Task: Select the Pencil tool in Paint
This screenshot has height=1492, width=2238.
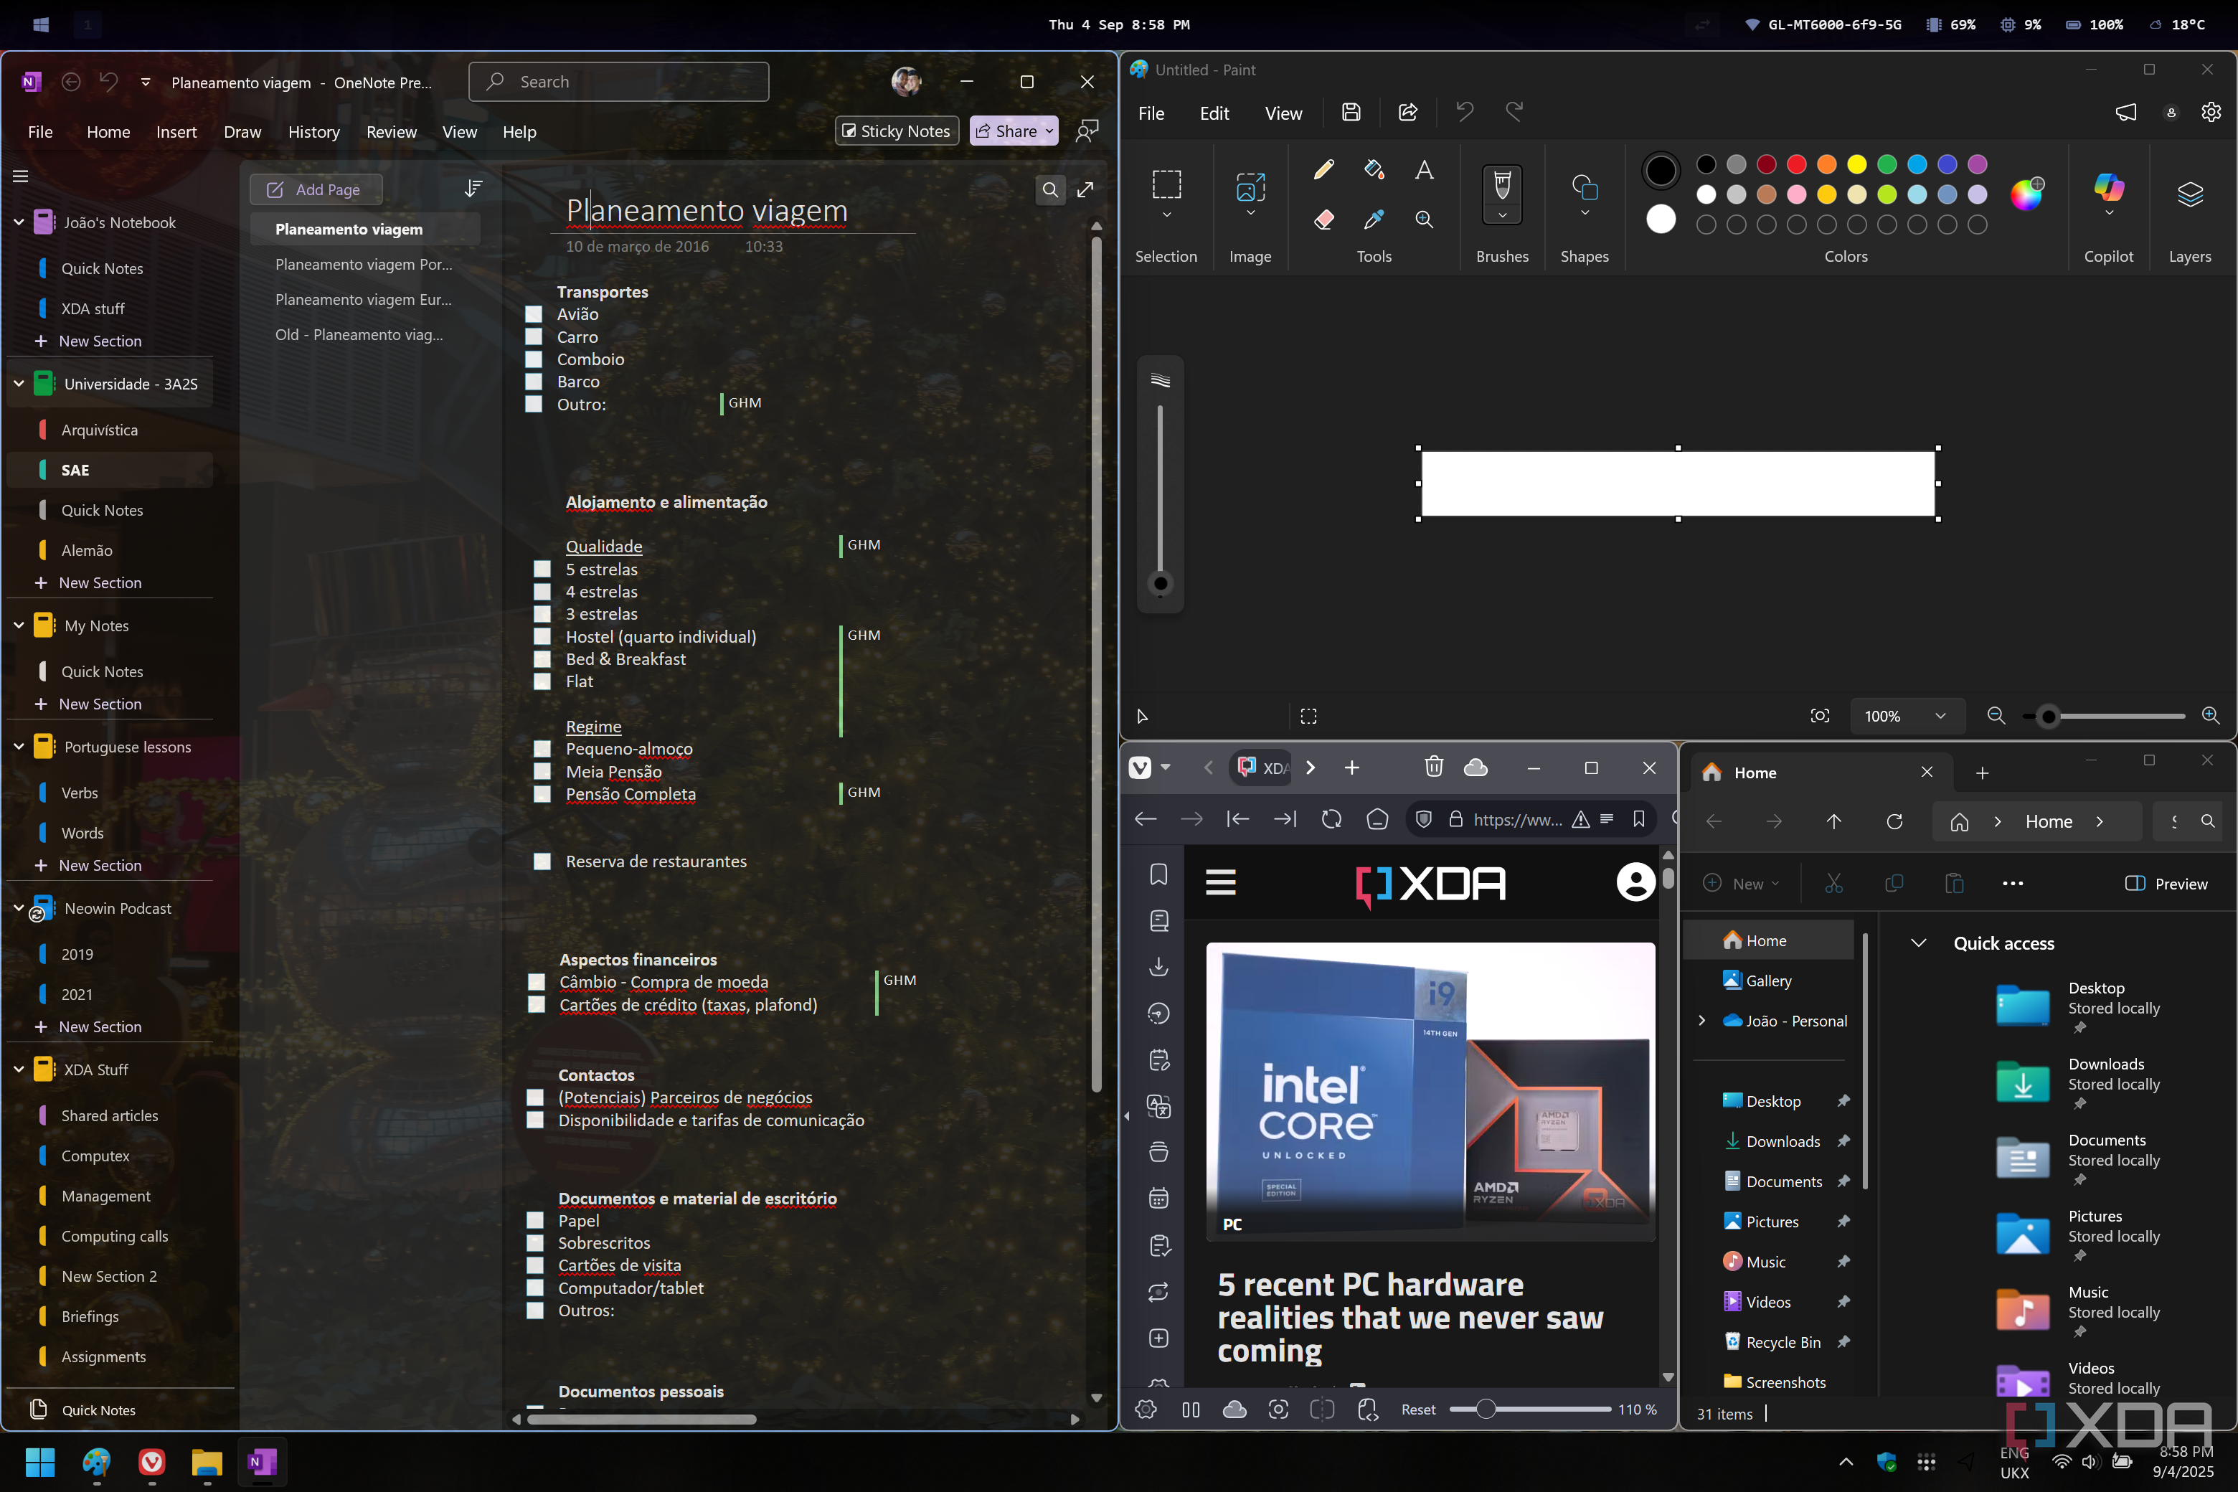Action: click(1323, 169)
